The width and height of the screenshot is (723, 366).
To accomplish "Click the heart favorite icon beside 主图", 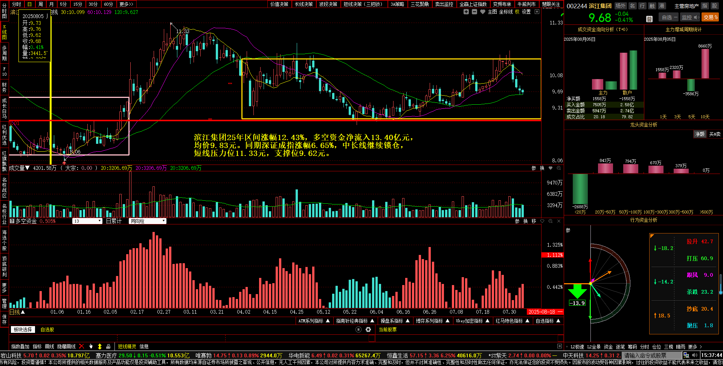I will 483,12.
